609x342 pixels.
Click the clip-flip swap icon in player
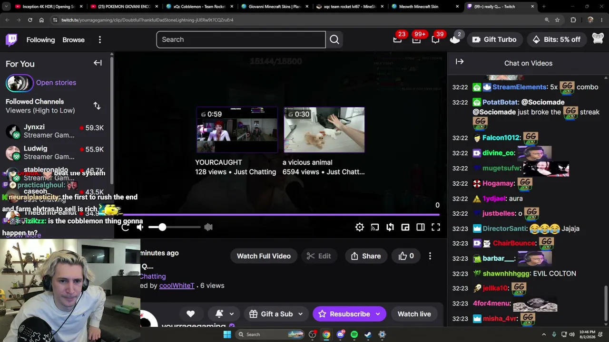point(390,227)
